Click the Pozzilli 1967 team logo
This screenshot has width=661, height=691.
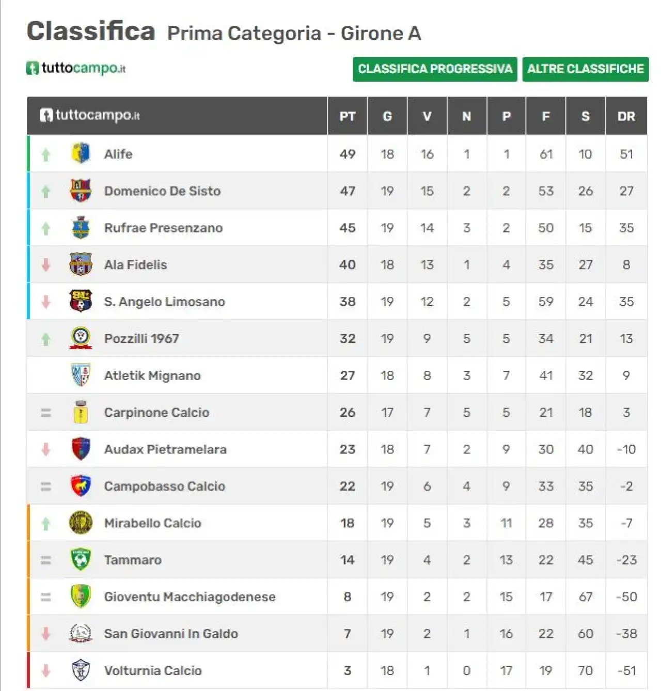(81, 338)
